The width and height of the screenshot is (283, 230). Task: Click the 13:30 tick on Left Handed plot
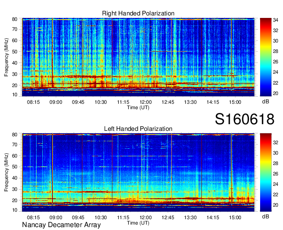[x=190, y=217]
